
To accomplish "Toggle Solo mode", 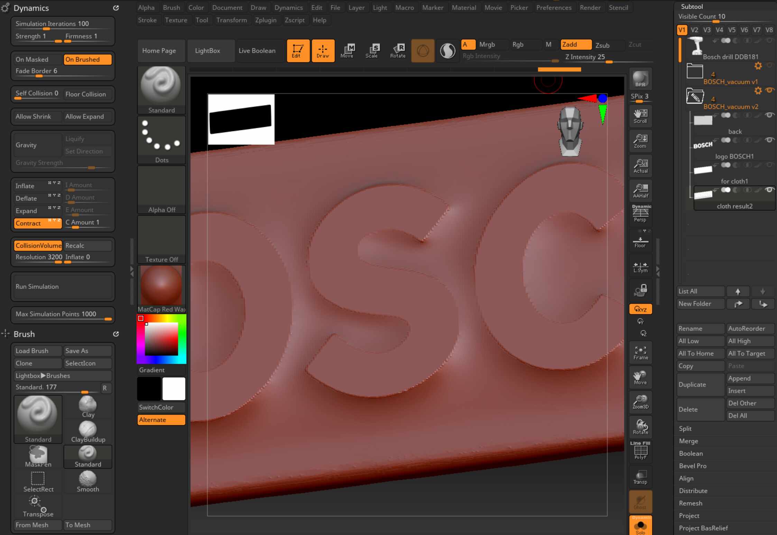I will point(640,525).
